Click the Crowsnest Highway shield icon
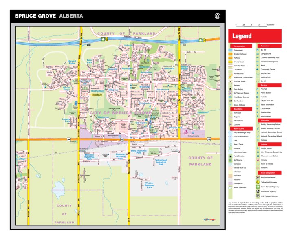293x240 pixels. coord(258,191)
